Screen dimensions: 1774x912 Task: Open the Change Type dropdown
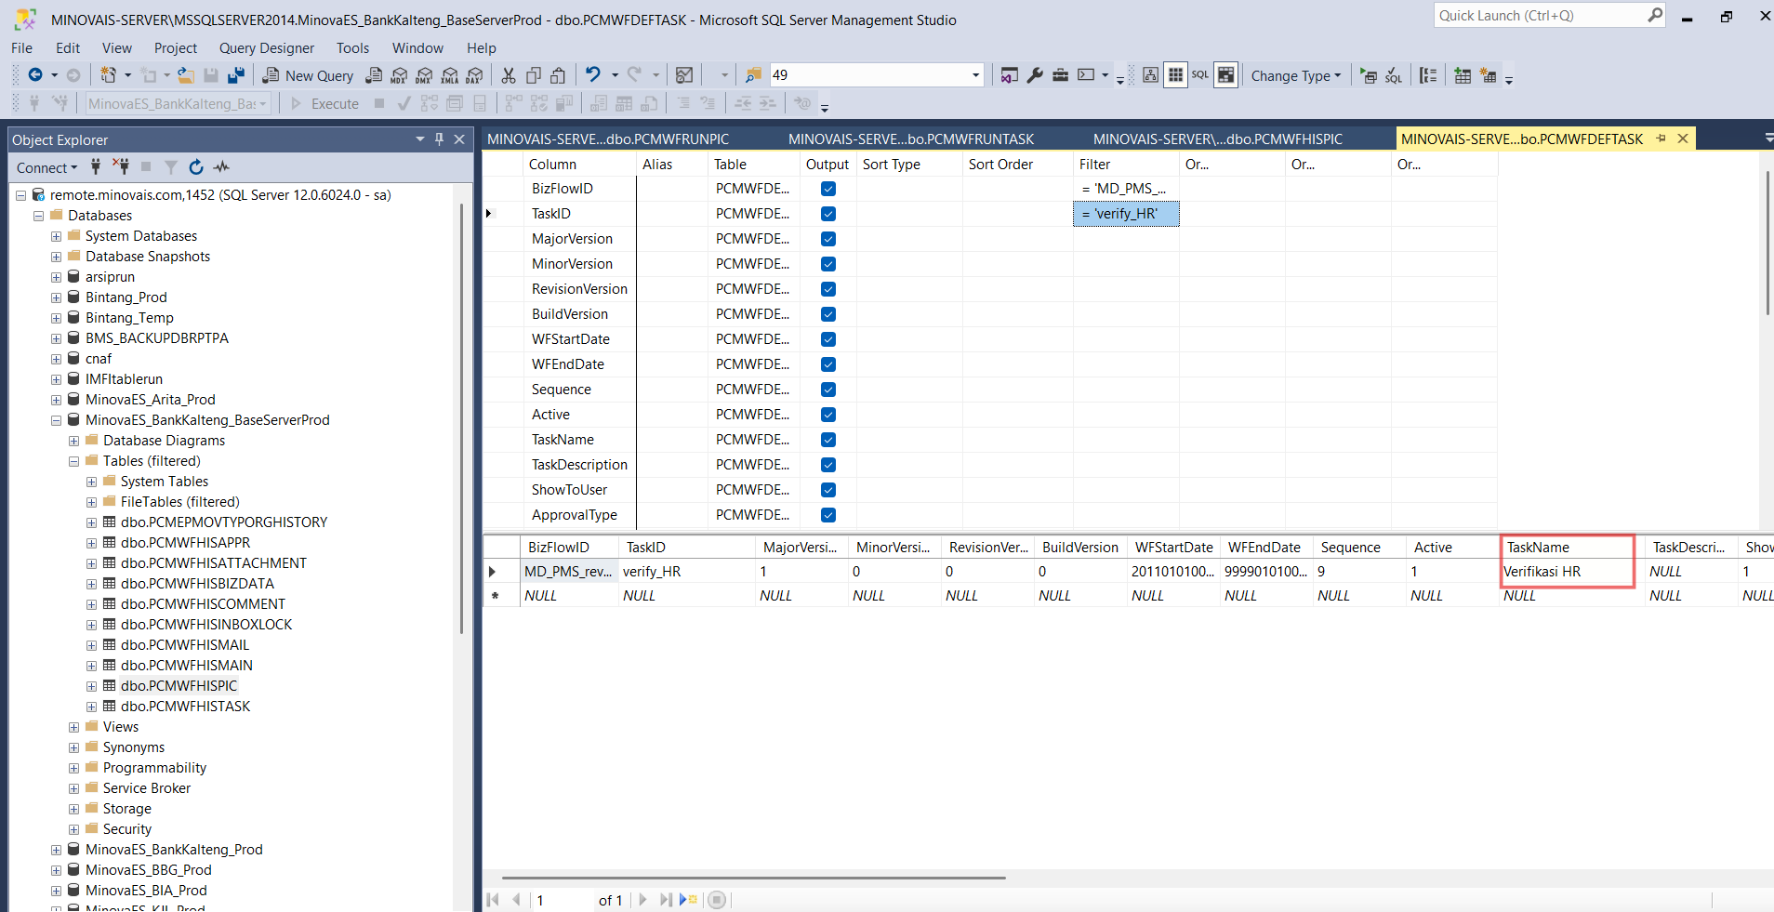[1295, 76]
